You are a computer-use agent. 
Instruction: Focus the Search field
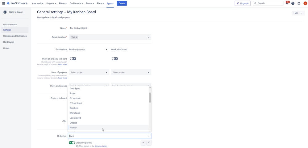click(268, 3)
